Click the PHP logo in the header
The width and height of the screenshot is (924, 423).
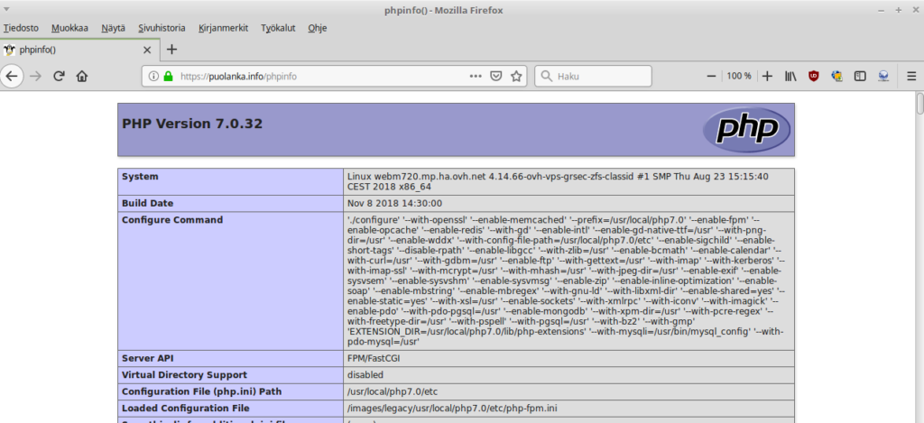click(746, 130)
